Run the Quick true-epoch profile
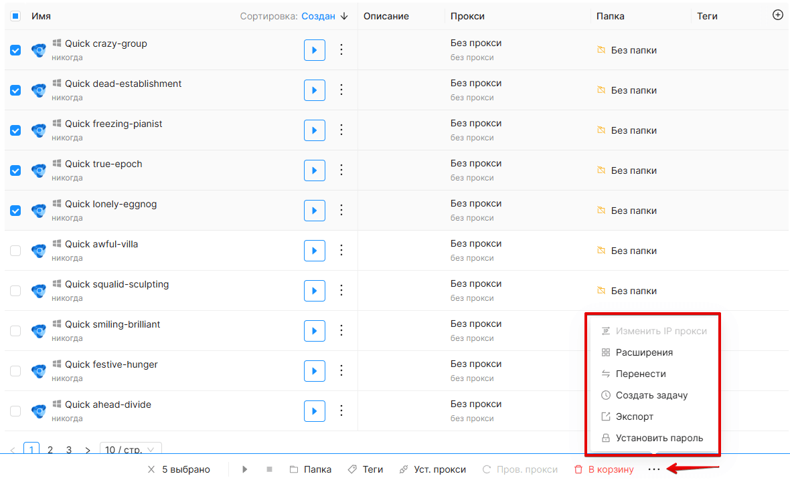This screenshot has height=482, width=790. (315, 170)
